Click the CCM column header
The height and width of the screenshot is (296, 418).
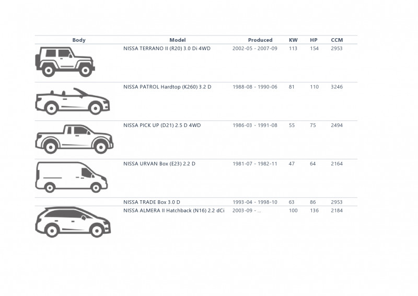337,40
